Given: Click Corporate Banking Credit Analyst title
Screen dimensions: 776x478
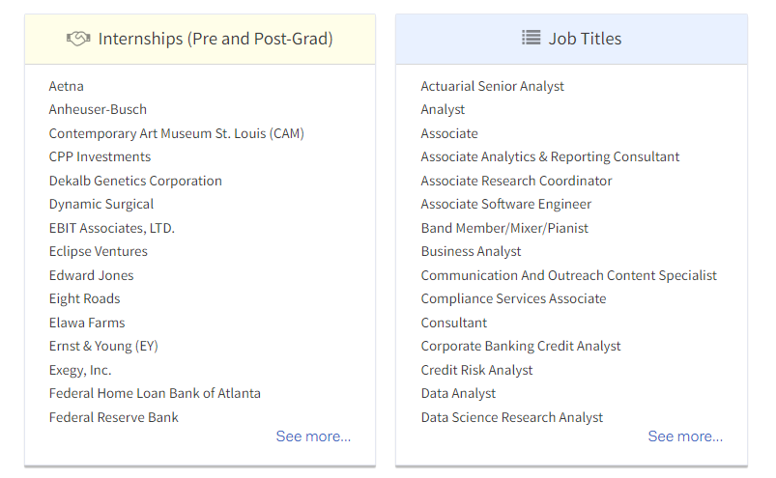Looking at the screenshot, I should tap(521, 347).
